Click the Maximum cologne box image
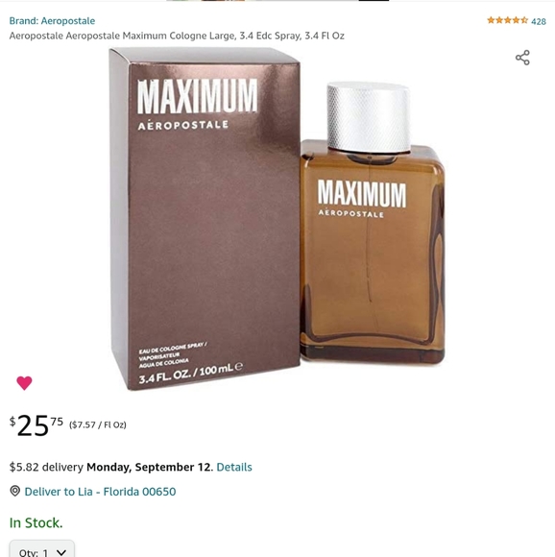 (x=205, y=218)
